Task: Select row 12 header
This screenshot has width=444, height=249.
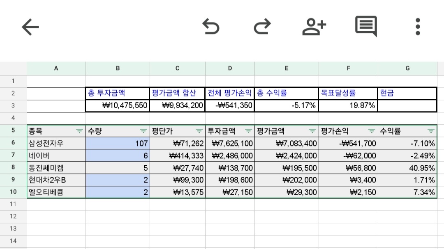Action: point(13,216)
